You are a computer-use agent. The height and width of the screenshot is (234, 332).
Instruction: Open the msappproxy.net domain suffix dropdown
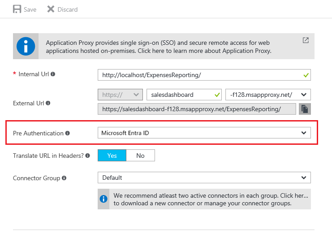pos(268,95)
